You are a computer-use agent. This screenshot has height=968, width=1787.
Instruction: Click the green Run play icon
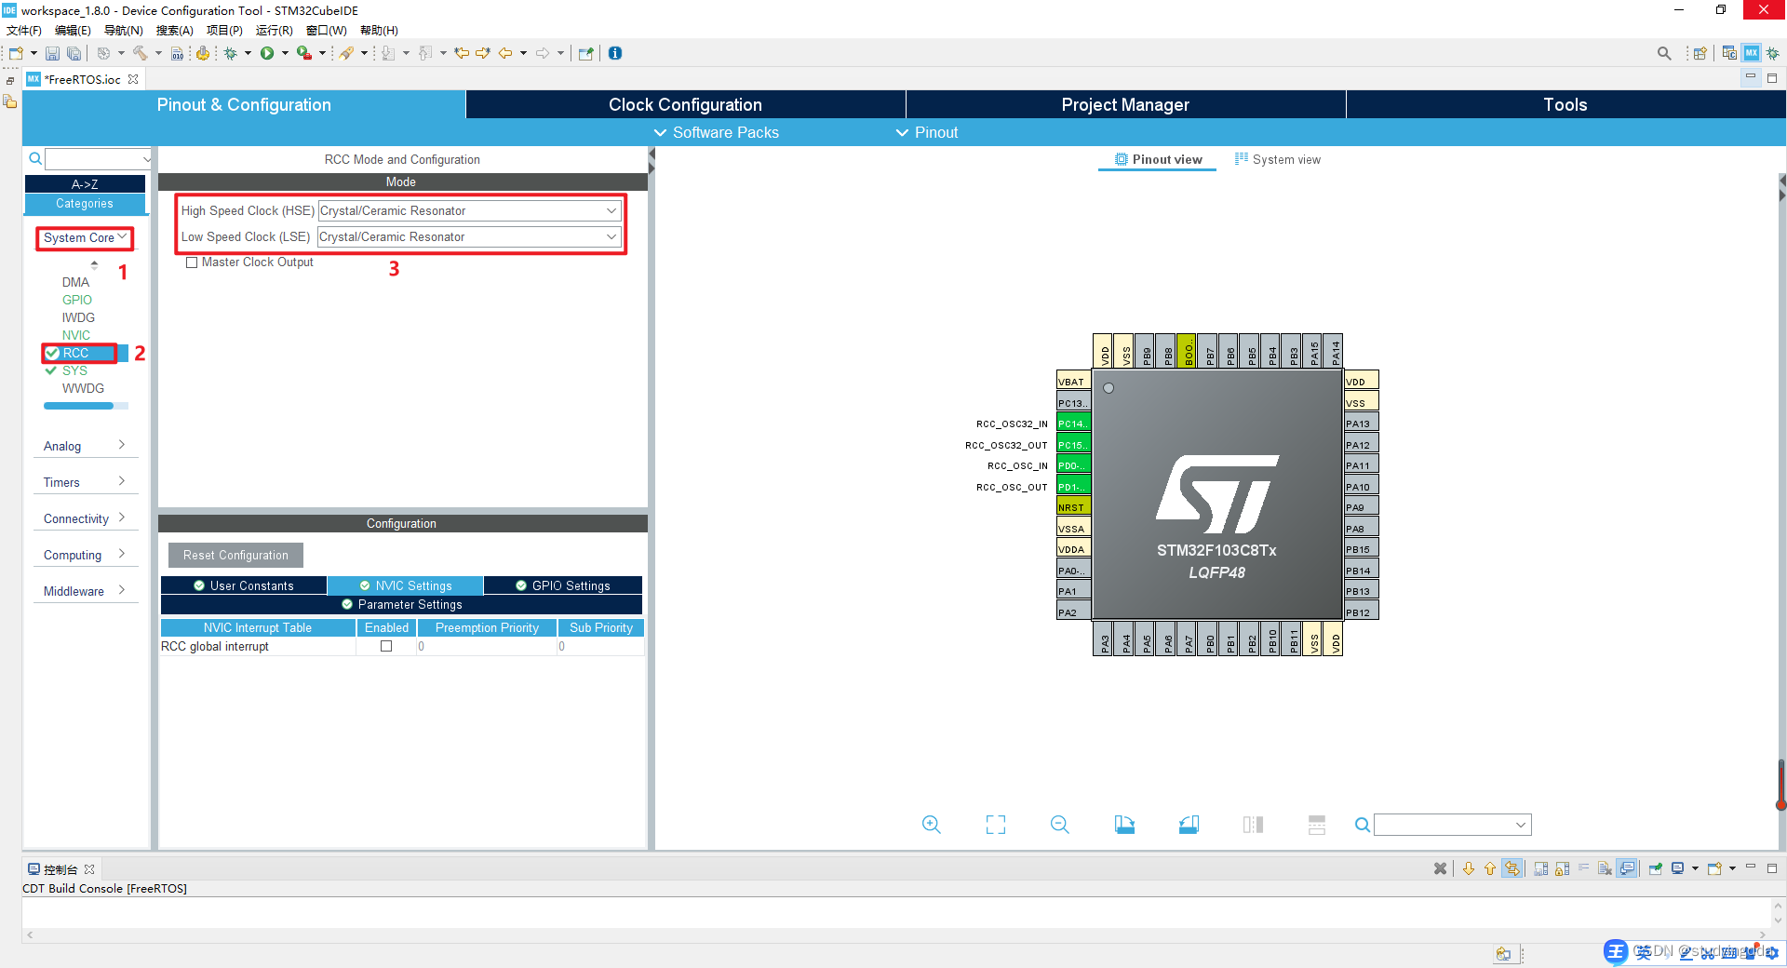coord(267,53)
